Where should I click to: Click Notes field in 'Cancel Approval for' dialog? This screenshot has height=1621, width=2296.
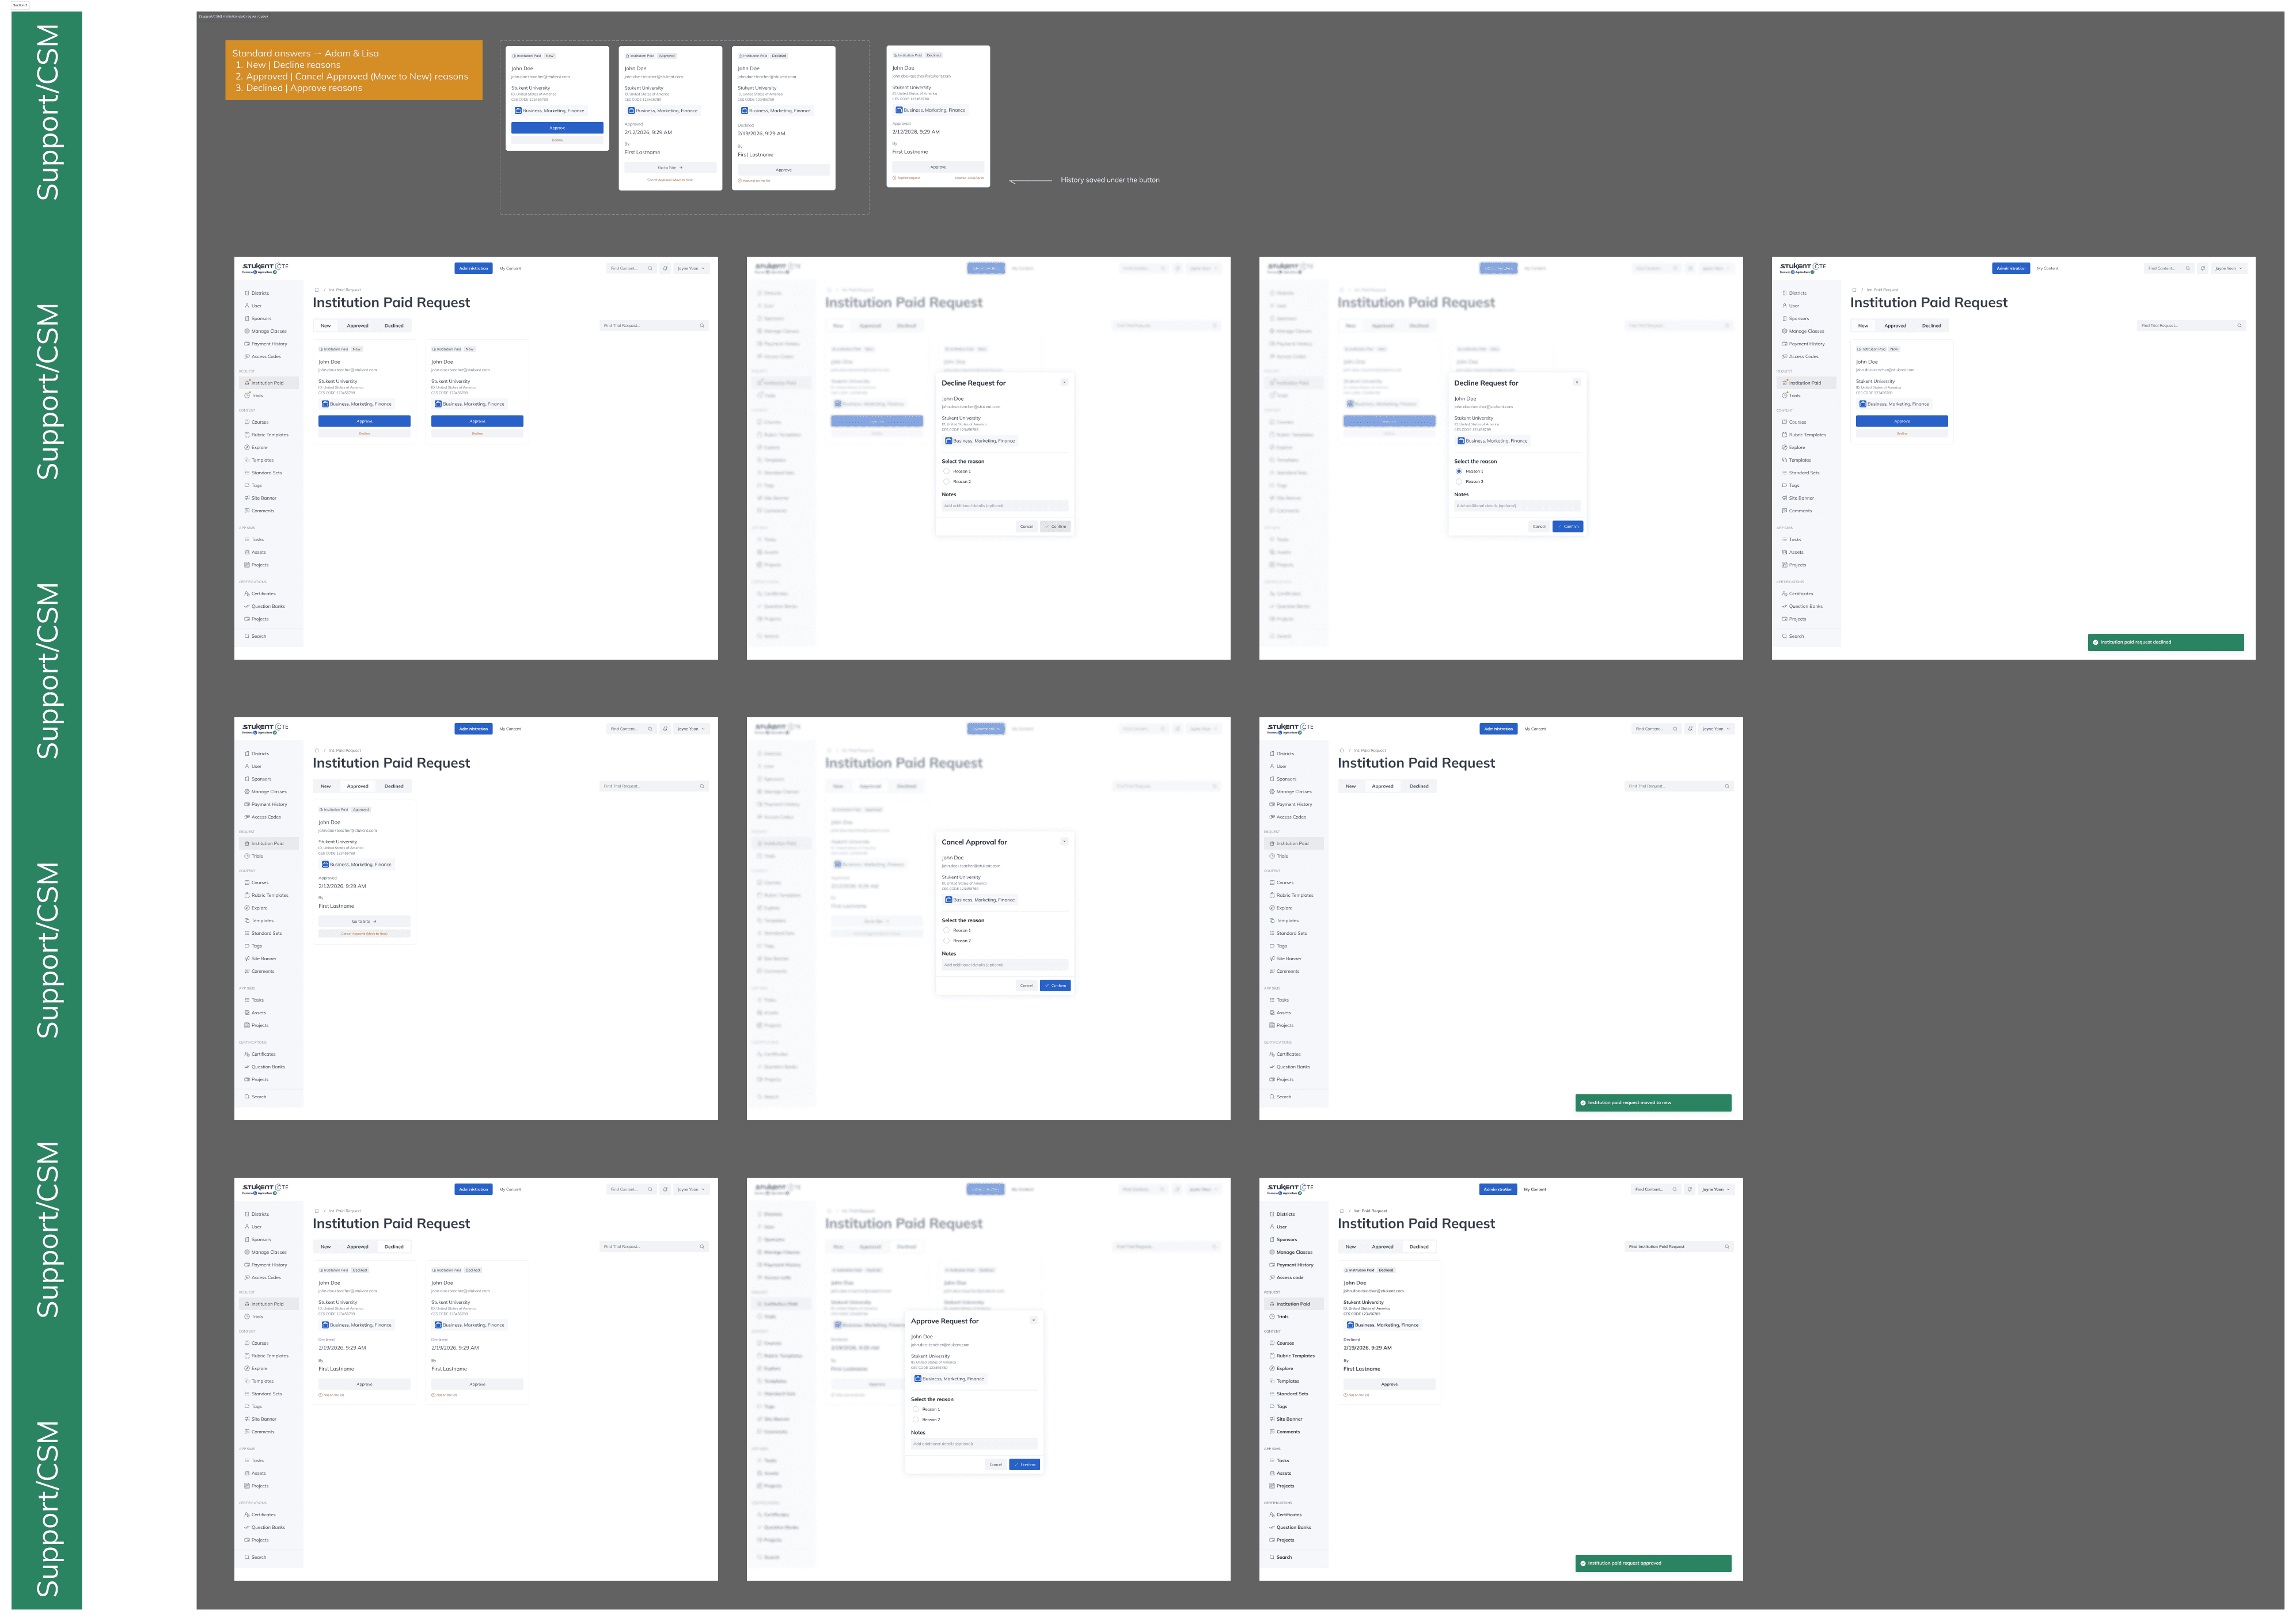(1005, 964)
